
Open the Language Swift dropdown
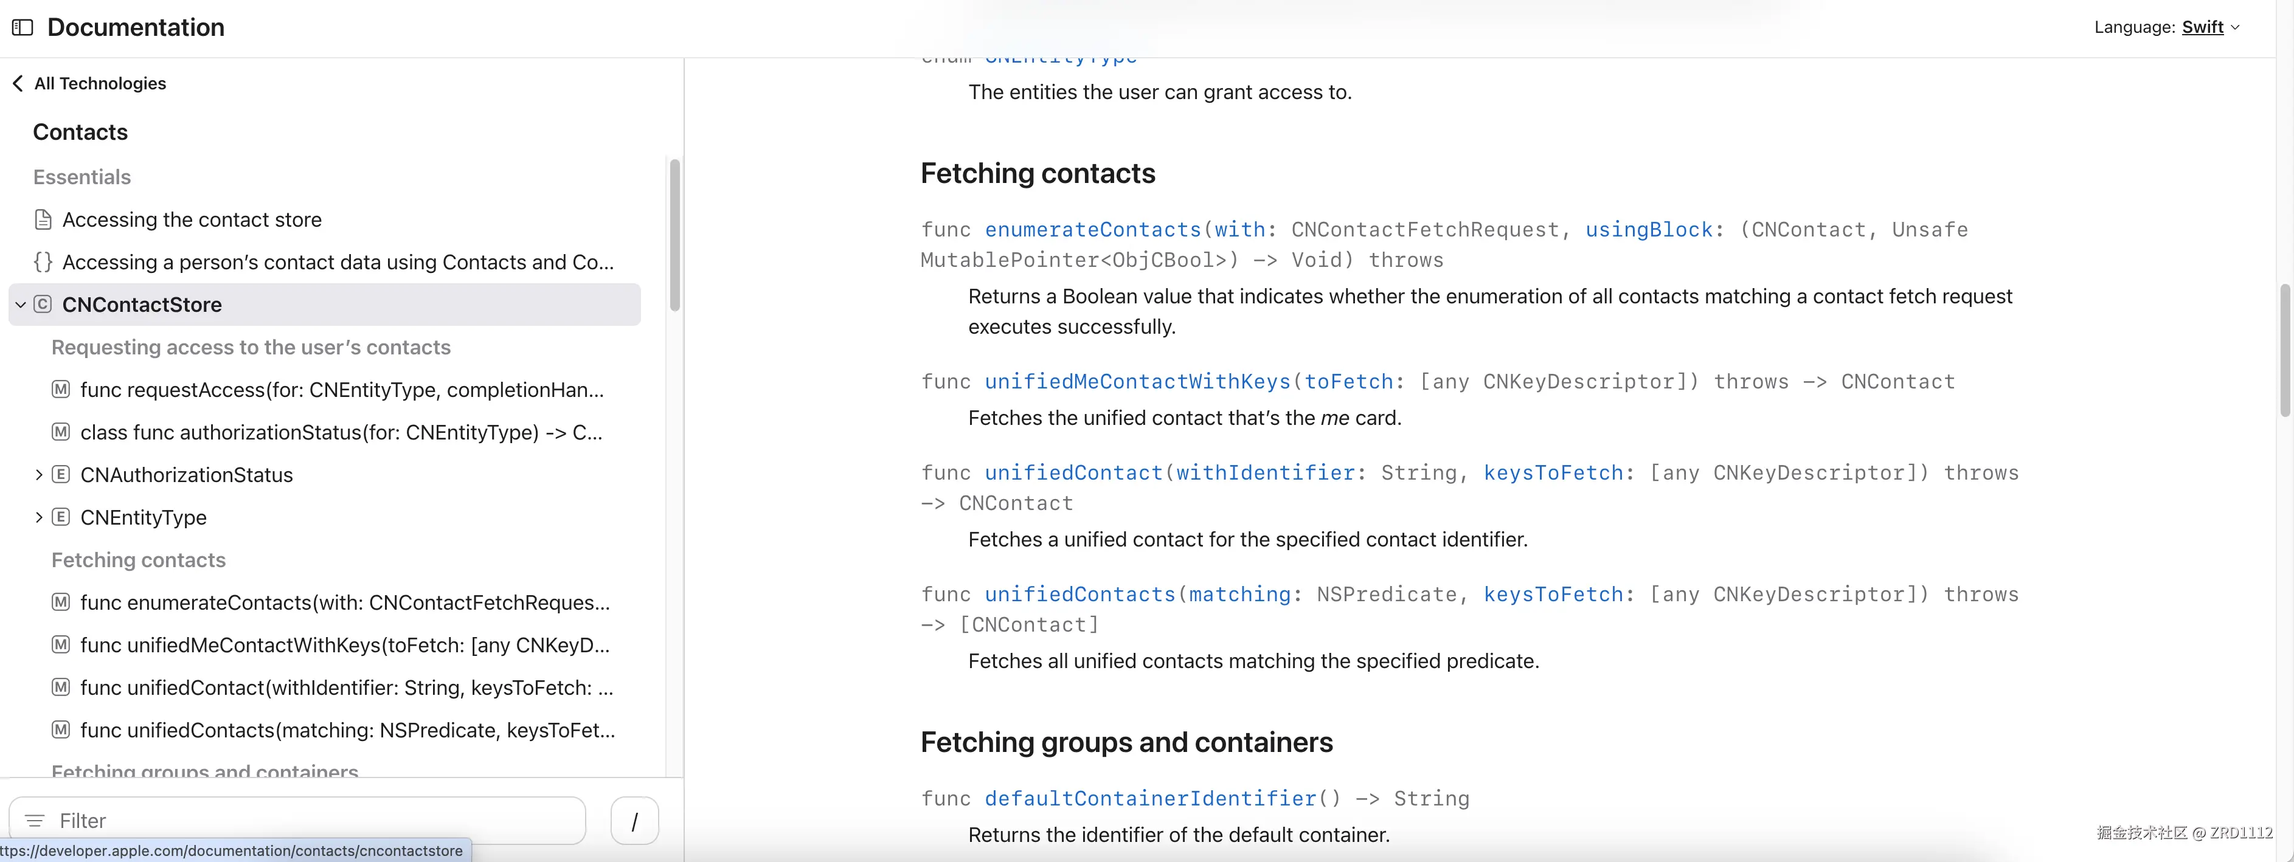coord(2211,27)
